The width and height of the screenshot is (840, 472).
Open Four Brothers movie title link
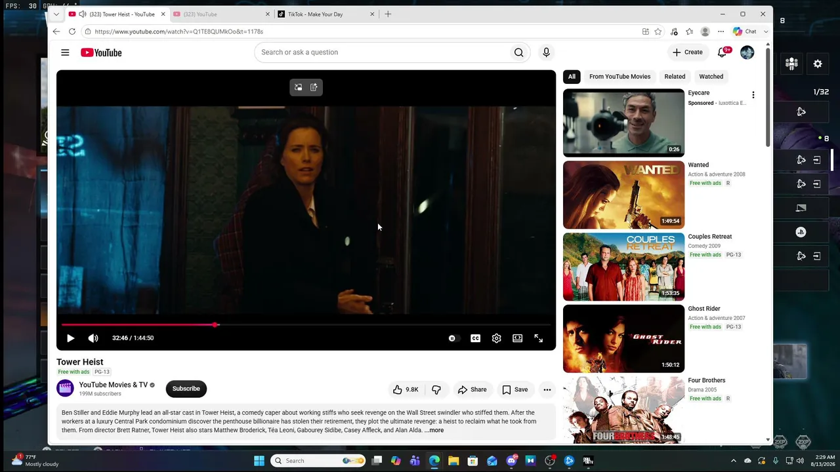click(707, 380)
